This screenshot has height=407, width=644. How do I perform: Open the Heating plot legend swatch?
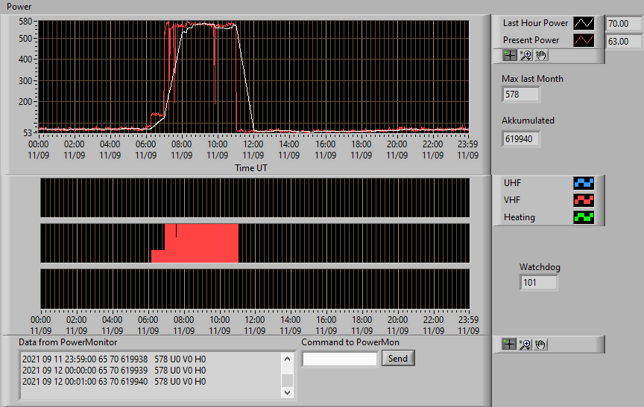584,217
